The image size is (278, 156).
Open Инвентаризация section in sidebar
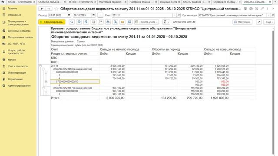[x=17, y=73]
